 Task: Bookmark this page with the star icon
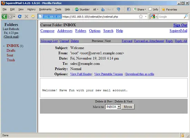141,17
